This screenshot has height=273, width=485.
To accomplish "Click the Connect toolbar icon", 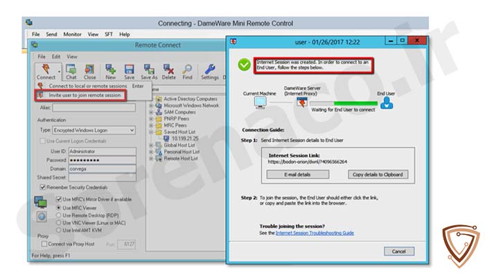I will click(46, 69).
